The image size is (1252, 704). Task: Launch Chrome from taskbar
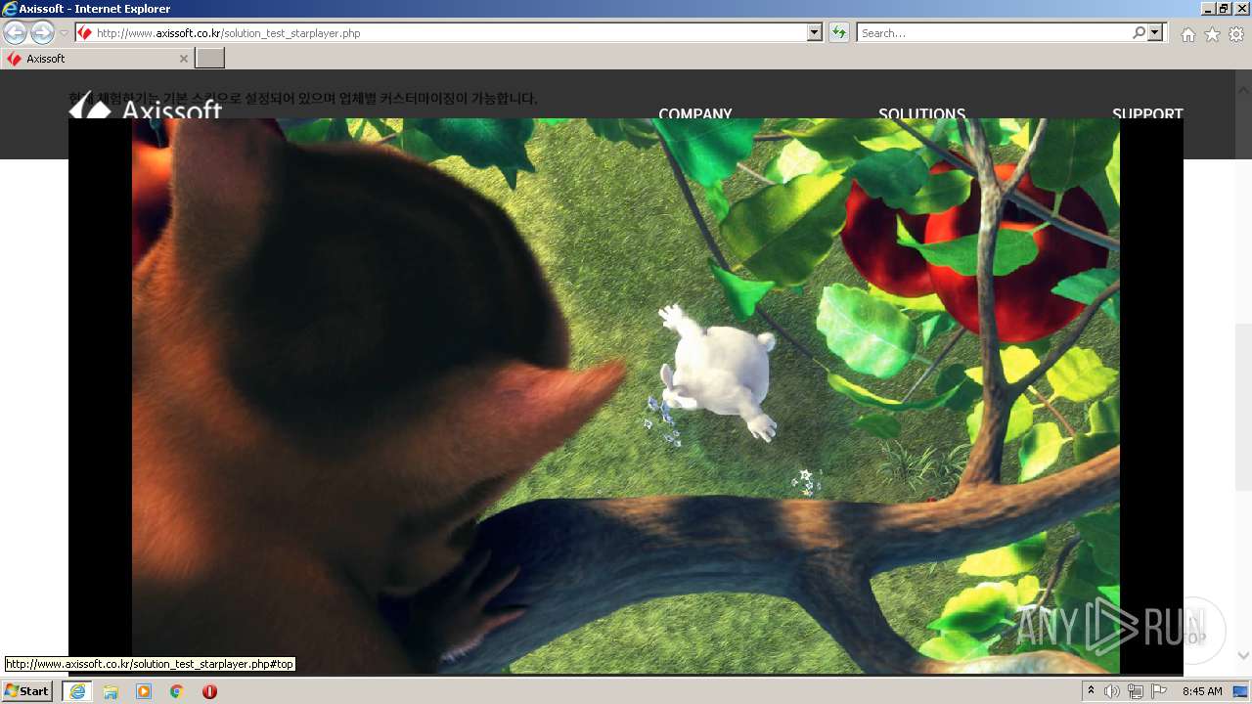177,691
